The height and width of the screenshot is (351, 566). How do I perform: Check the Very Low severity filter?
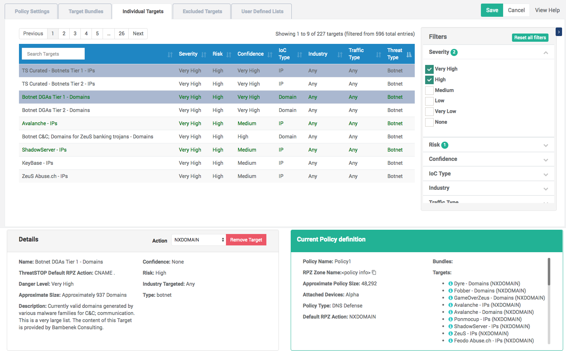[x=429, y=111]
